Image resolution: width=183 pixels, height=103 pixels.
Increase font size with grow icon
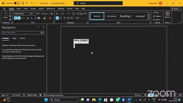click(x=39, y=14)
